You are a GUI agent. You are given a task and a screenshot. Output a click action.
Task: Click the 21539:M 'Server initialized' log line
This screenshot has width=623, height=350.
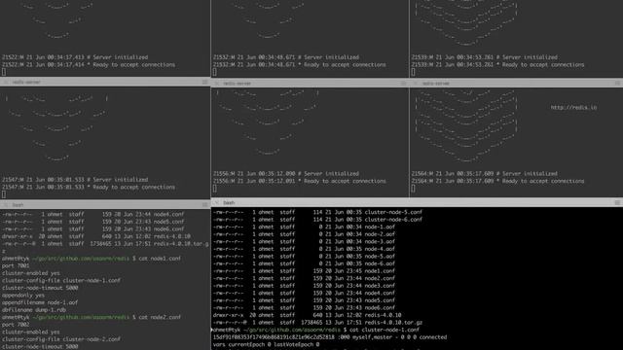(x=485, y=57)
